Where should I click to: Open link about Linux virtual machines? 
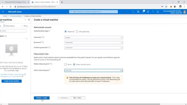coord(12,76)
